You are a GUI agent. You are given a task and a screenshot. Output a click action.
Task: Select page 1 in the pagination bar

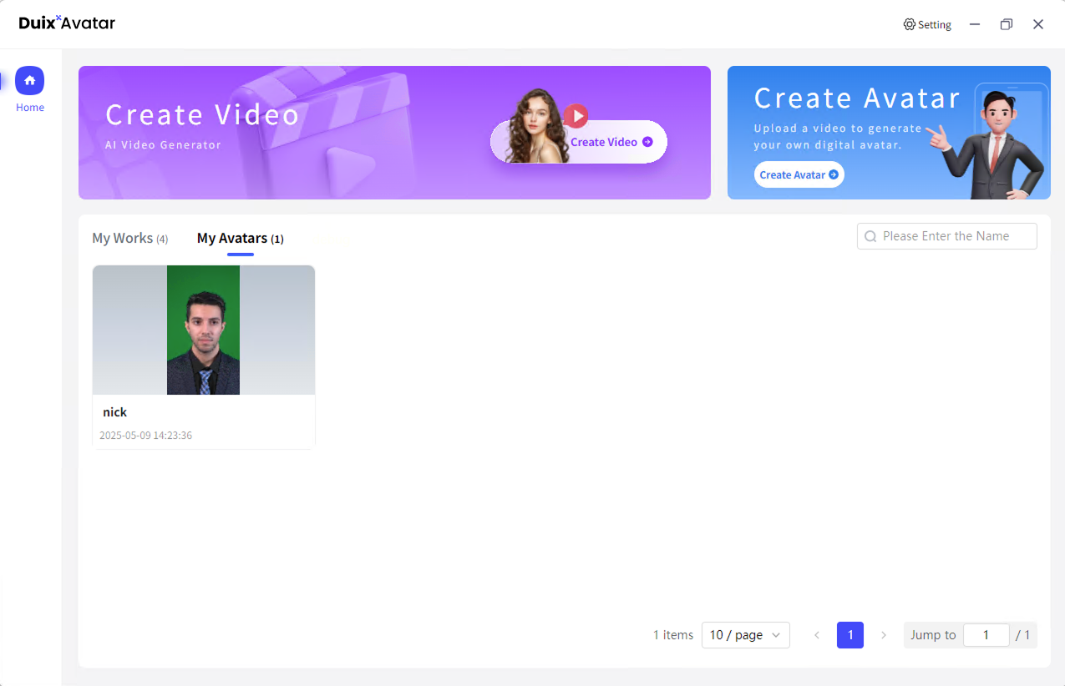click(849, 635)
